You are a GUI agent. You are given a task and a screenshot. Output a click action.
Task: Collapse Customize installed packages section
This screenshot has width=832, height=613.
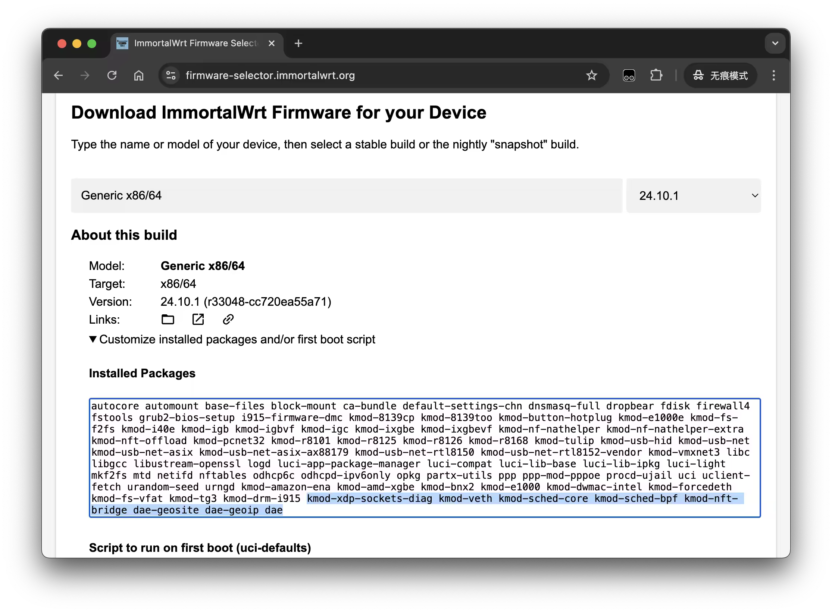(232, 340)
